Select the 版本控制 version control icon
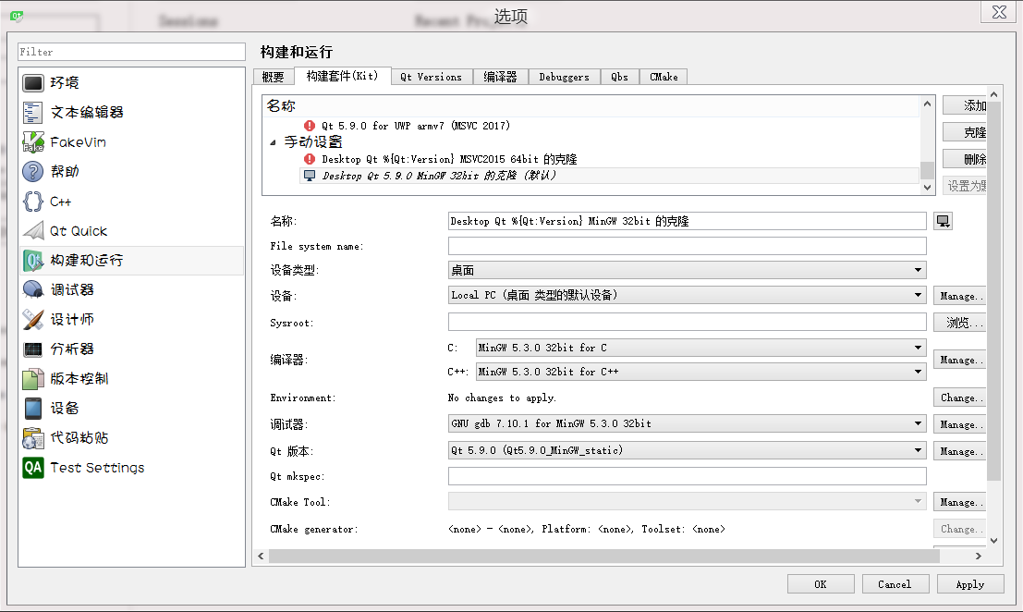This screenshot has width=1023, height=612. coord(32,378)
